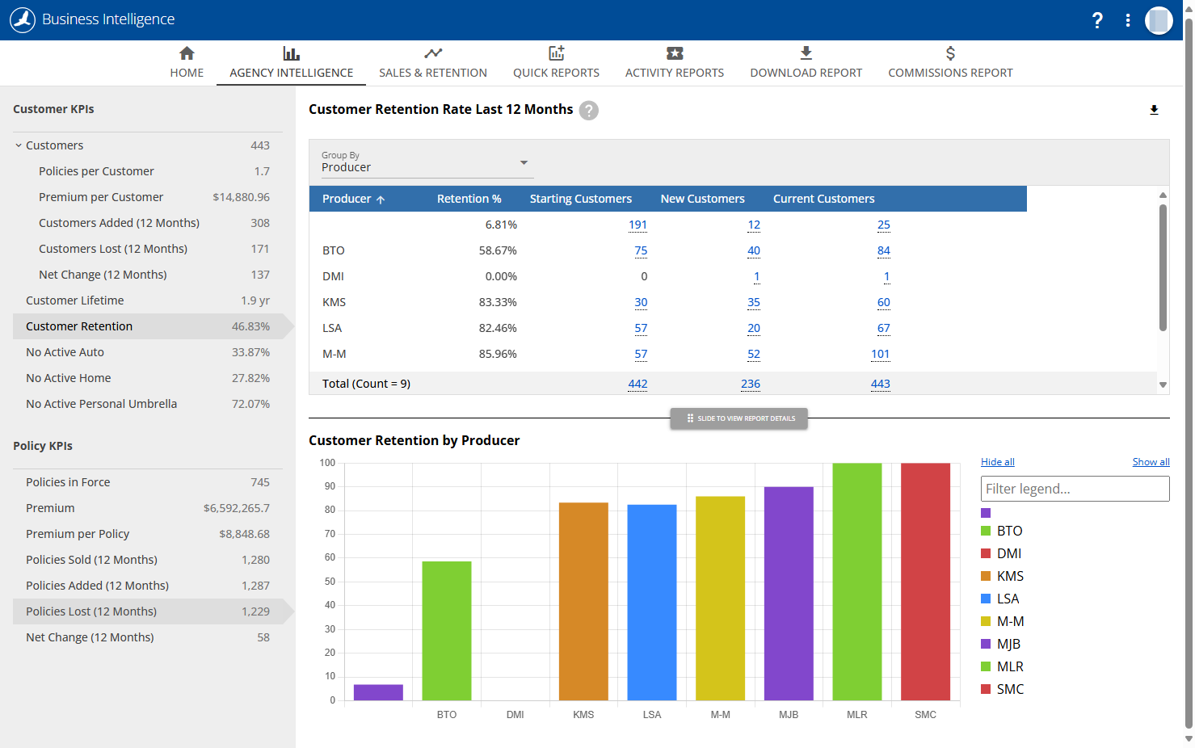
Task: Open total starting customers value 442
Action: point(637,384)
